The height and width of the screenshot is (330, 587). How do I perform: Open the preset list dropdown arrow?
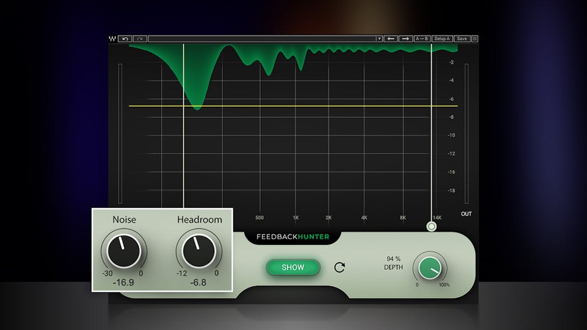pyautogui.click(x=378, y=39)
